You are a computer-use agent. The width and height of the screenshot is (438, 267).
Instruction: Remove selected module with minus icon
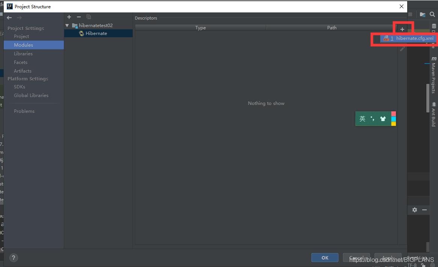(79, 17)
